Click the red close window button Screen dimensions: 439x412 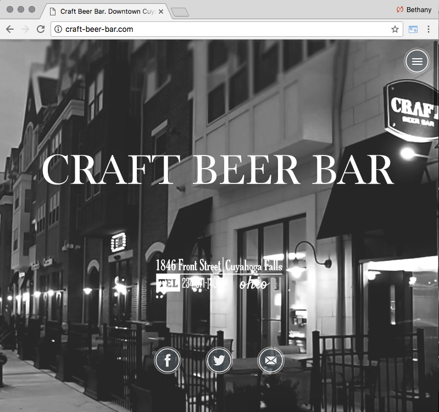[10, 9]
